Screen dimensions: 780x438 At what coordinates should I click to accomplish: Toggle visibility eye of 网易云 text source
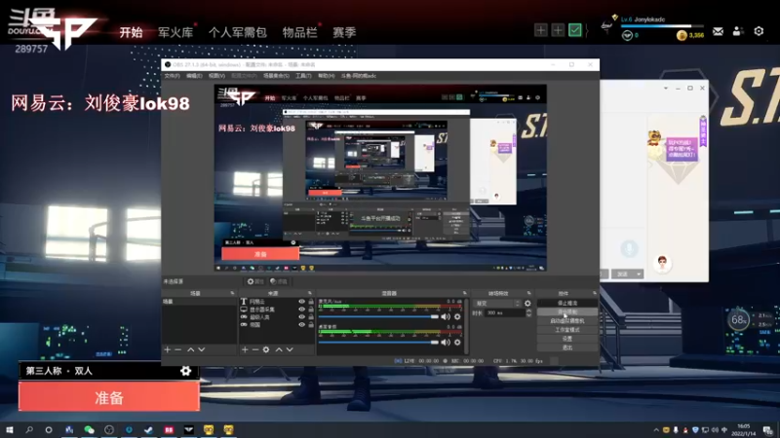pyautogui.click(x=301, y=302)
